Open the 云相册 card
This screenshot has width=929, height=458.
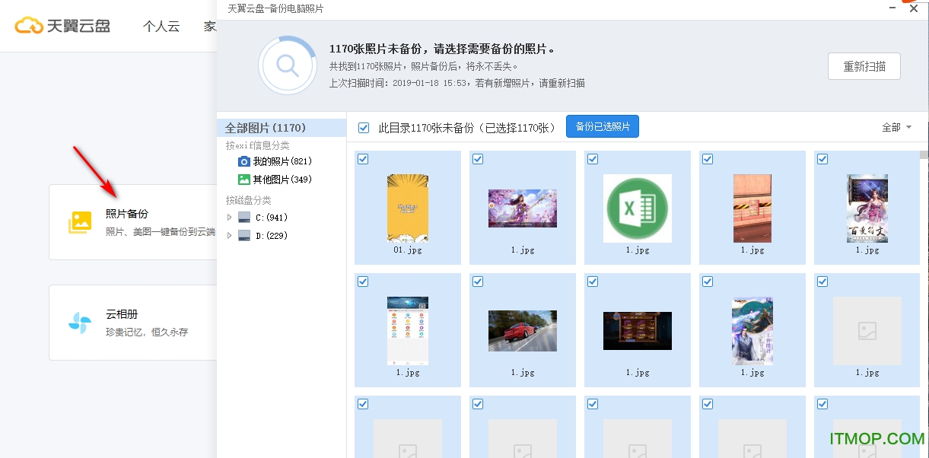tap(133, 323)
